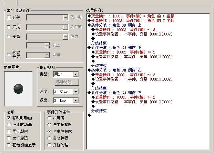Open switch picker for the first 开关 field
This screenshot has width=214, height=154.
click(66, 17)
